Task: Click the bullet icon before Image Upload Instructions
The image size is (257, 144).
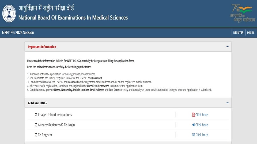Action: (36, 115)
